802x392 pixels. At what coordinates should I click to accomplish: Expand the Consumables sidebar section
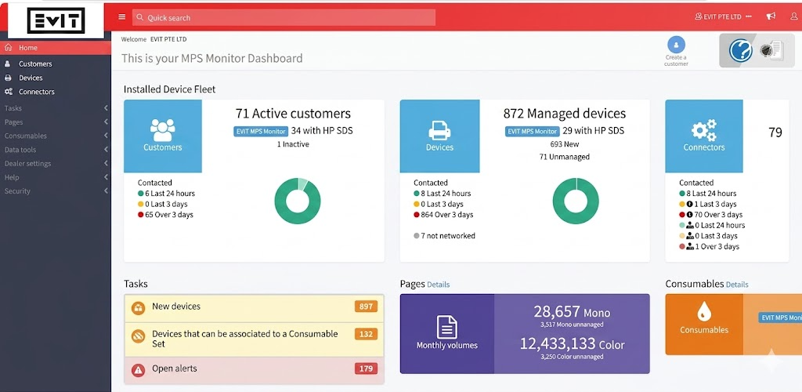click(x=56, y=136)
